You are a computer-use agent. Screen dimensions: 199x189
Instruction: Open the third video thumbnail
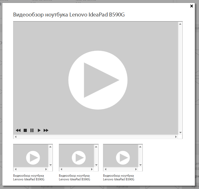click(123, 158)
